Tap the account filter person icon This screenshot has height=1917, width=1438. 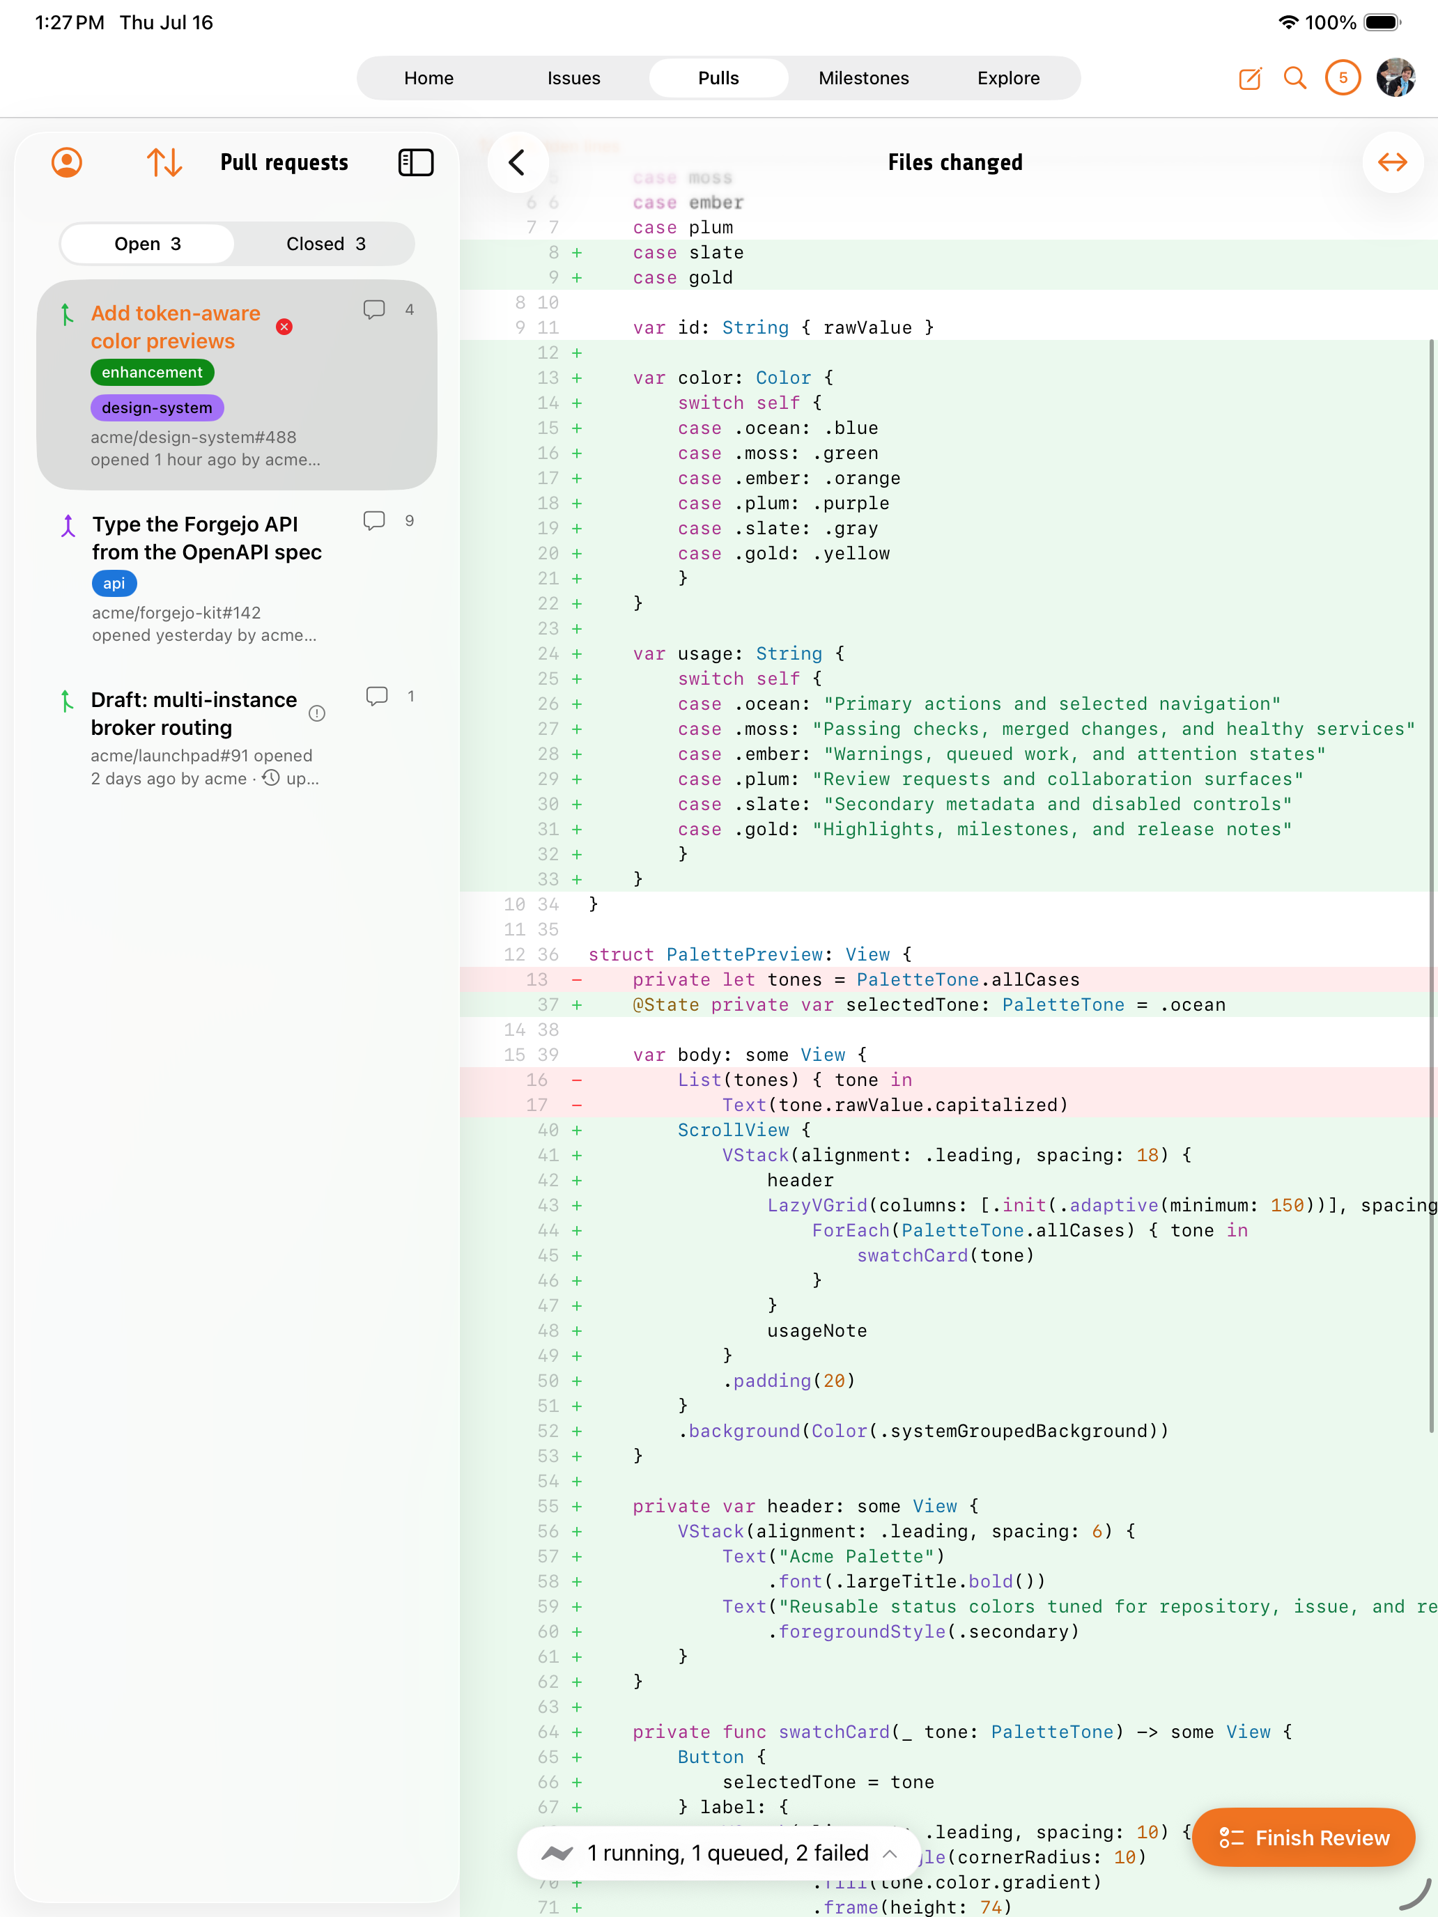67,162
